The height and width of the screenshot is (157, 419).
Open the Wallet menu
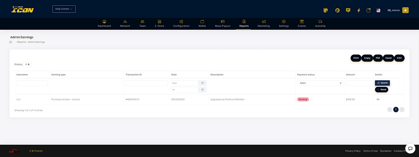pos(202,23)
